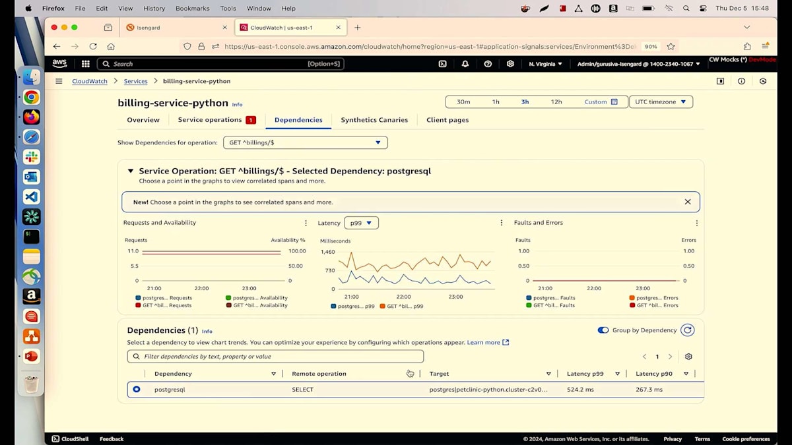The height and width of the screenshot is (445, 792).
Task: Set time range to 12h
Action: pyautogui.click(x=556, y=102)
